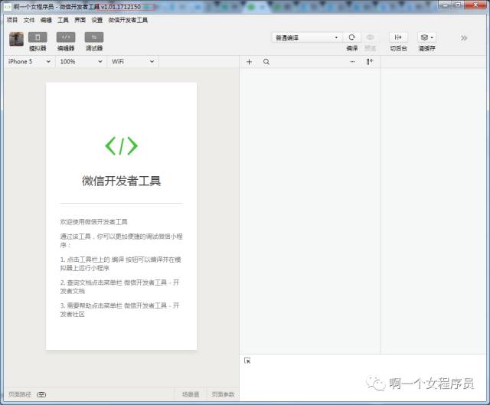490x405 pixels.
Task: Expand the 普通编译 compile mode dropdown
Action: [306, 38]
